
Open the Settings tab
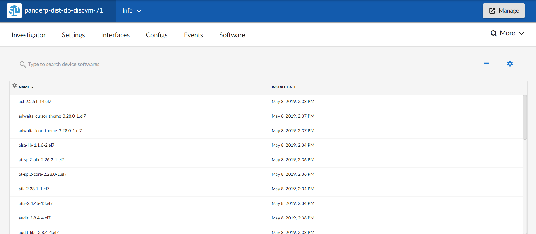(x=73, y=35)
